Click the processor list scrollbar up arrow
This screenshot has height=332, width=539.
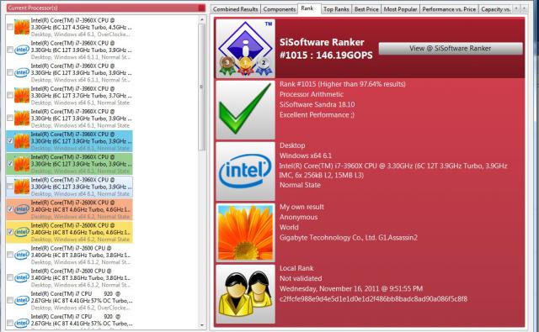pyautogui.click(x=202, y=20)
